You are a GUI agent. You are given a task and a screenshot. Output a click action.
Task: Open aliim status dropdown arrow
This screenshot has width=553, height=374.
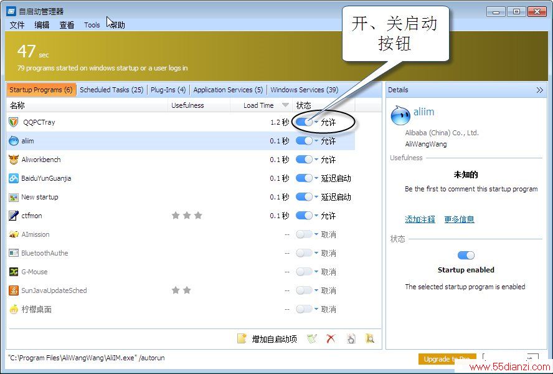tap(316, 140)
